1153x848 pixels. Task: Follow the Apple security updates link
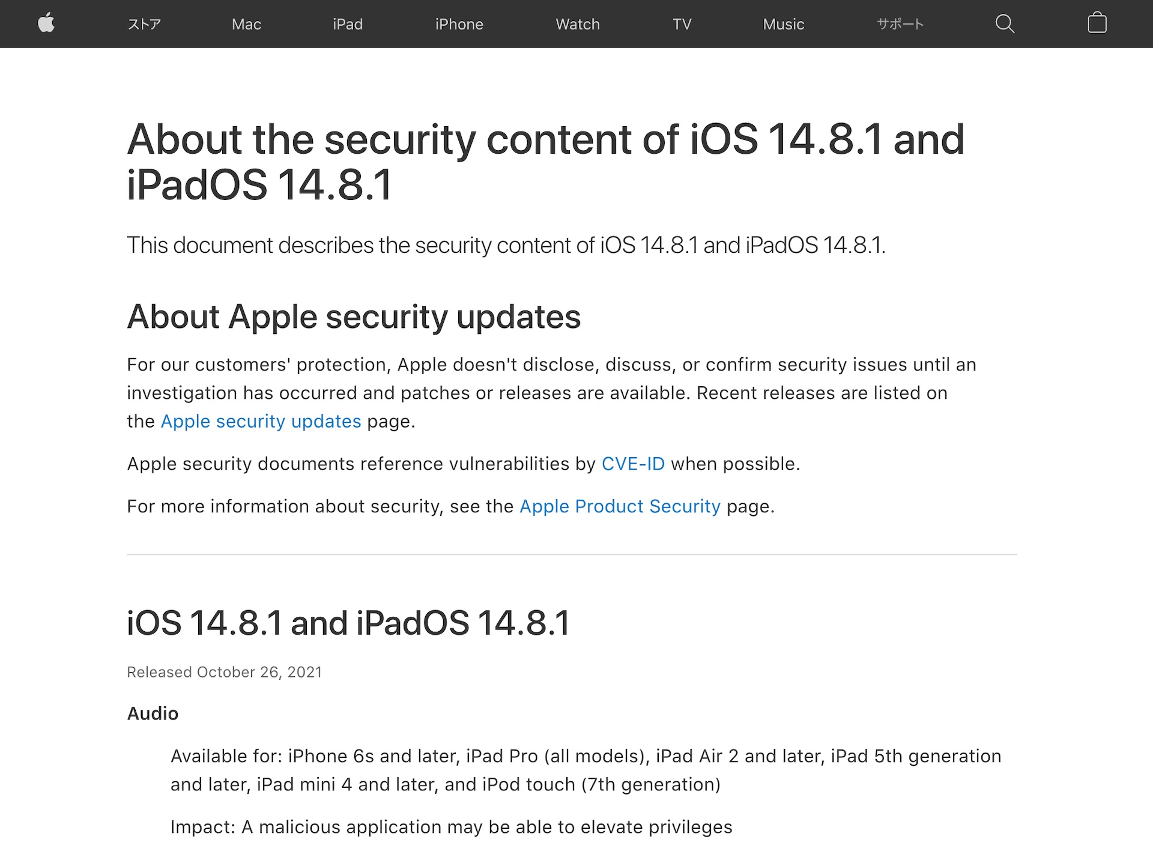pyautogui.click(x=261, y=422)
